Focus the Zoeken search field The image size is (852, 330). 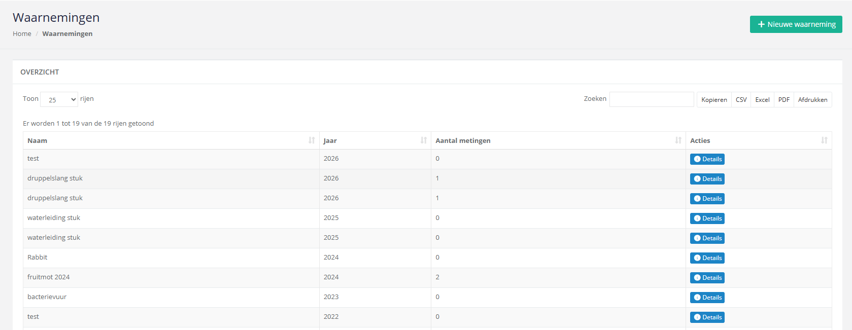652,99
